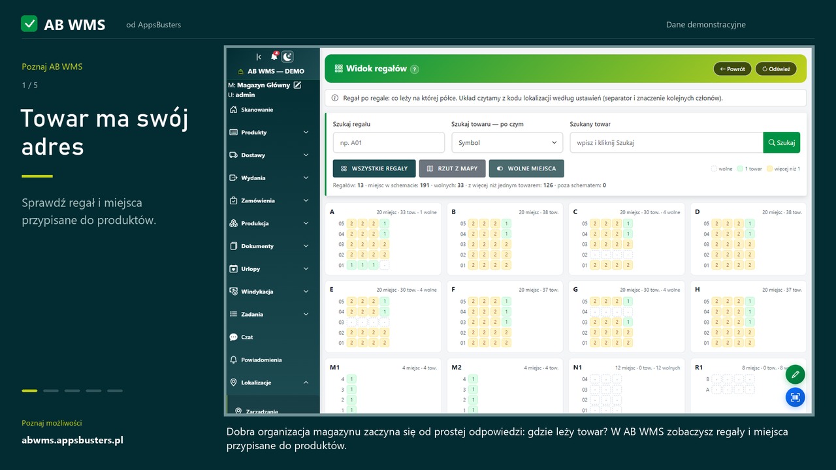Click the abwms.appsbusters.pl link
This screenshot has height=470, width=836.
72,440
